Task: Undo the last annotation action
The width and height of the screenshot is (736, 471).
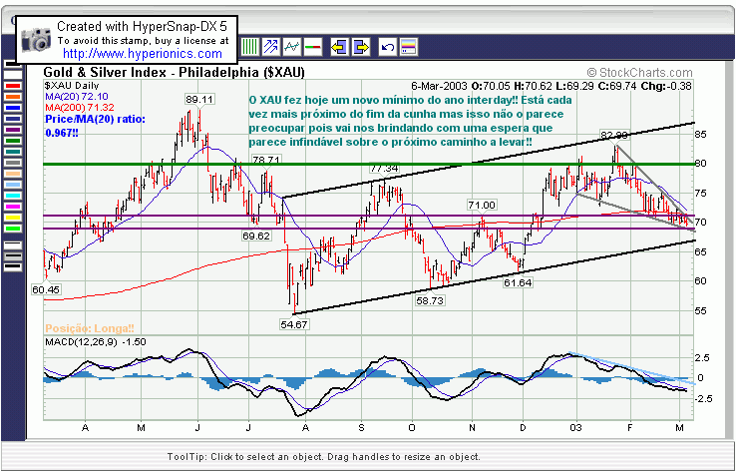Action: coord(388,47)
